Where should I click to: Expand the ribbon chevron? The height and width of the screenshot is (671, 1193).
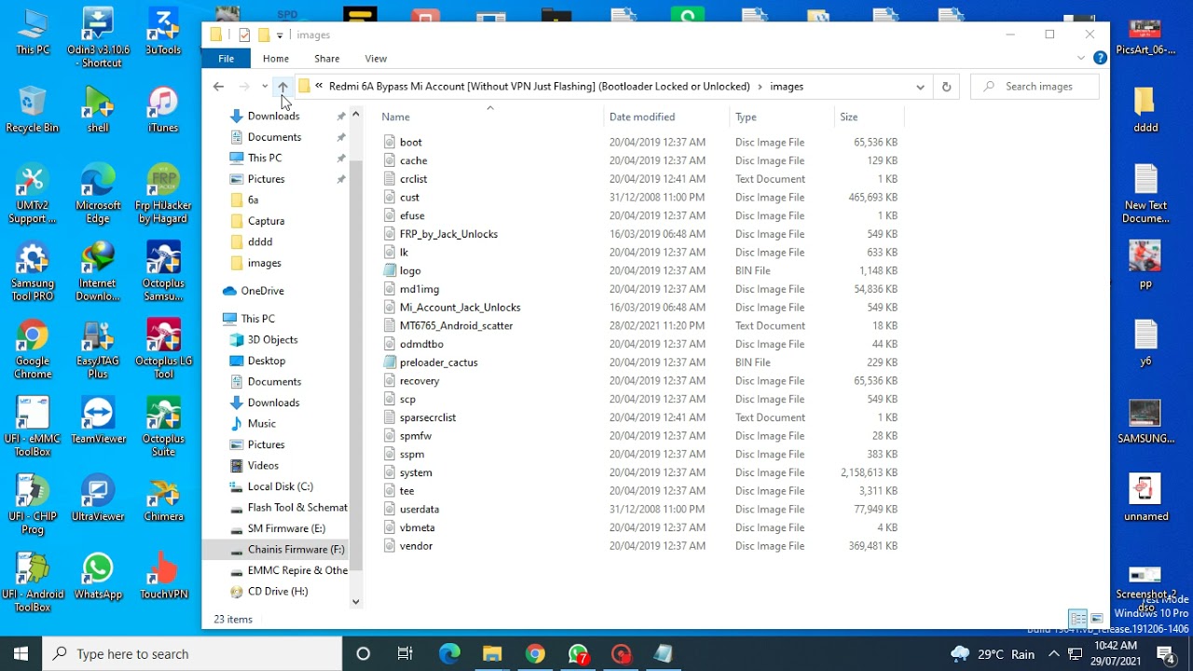(x=1081, y=58)
